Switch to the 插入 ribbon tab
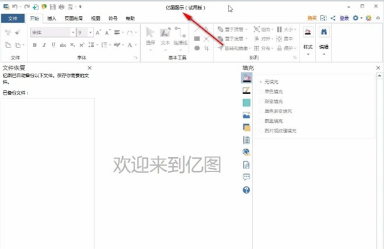Viewport: 384px width, 249px height. (52, 19)
